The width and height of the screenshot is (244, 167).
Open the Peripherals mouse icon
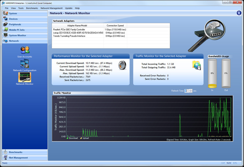(5, 24)
